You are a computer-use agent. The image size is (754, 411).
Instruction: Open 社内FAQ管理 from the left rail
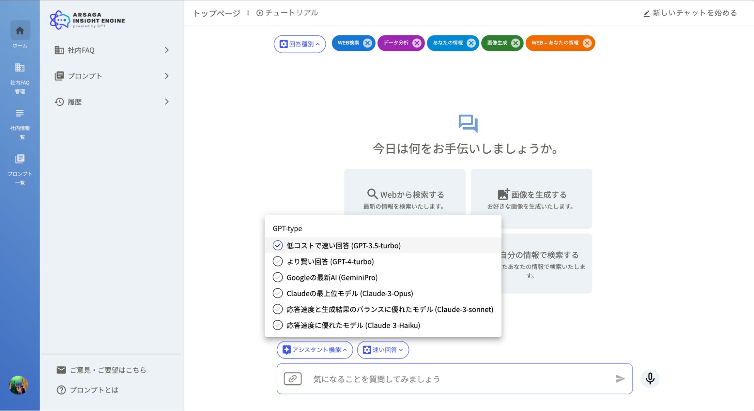tap(20, 78)
